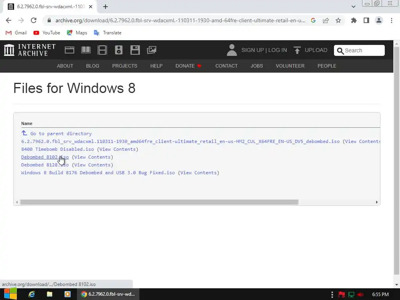Open the CONTACT menu item
400x300 pixels.
pyautogui.click(x=227, y=66)
